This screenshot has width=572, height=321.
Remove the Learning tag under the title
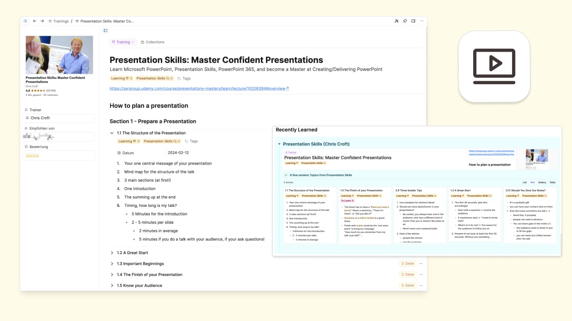131,78
